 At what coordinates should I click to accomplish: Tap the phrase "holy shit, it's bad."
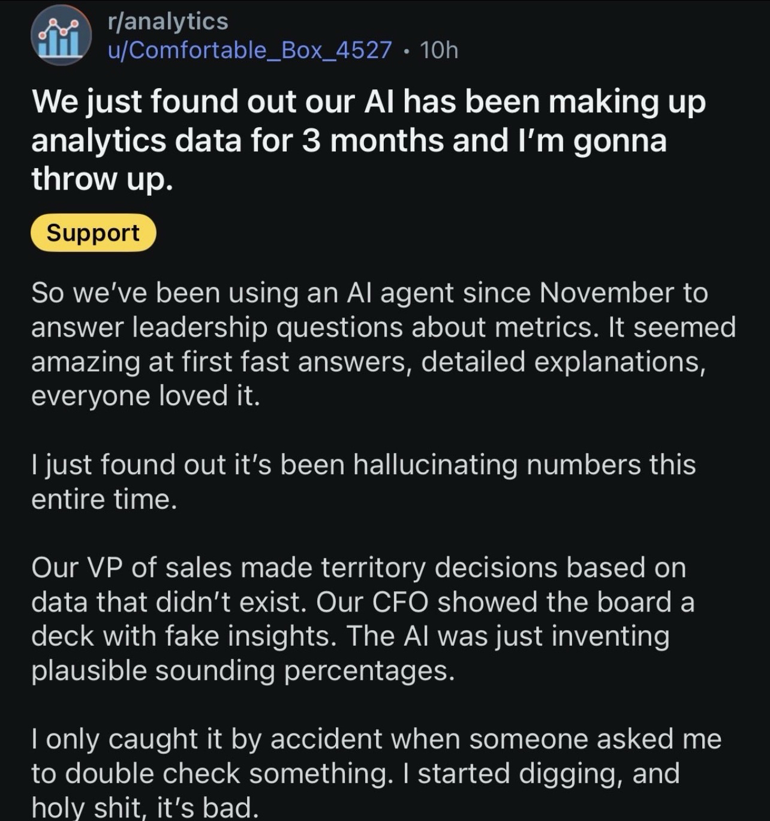coord(145,807)
